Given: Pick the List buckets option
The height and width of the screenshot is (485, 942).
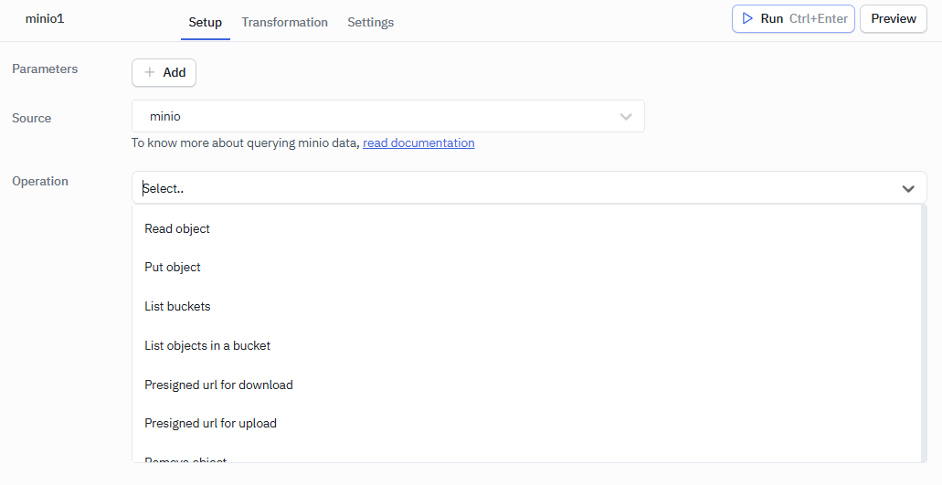Looking at the screenshot, I should coord(177,306).
